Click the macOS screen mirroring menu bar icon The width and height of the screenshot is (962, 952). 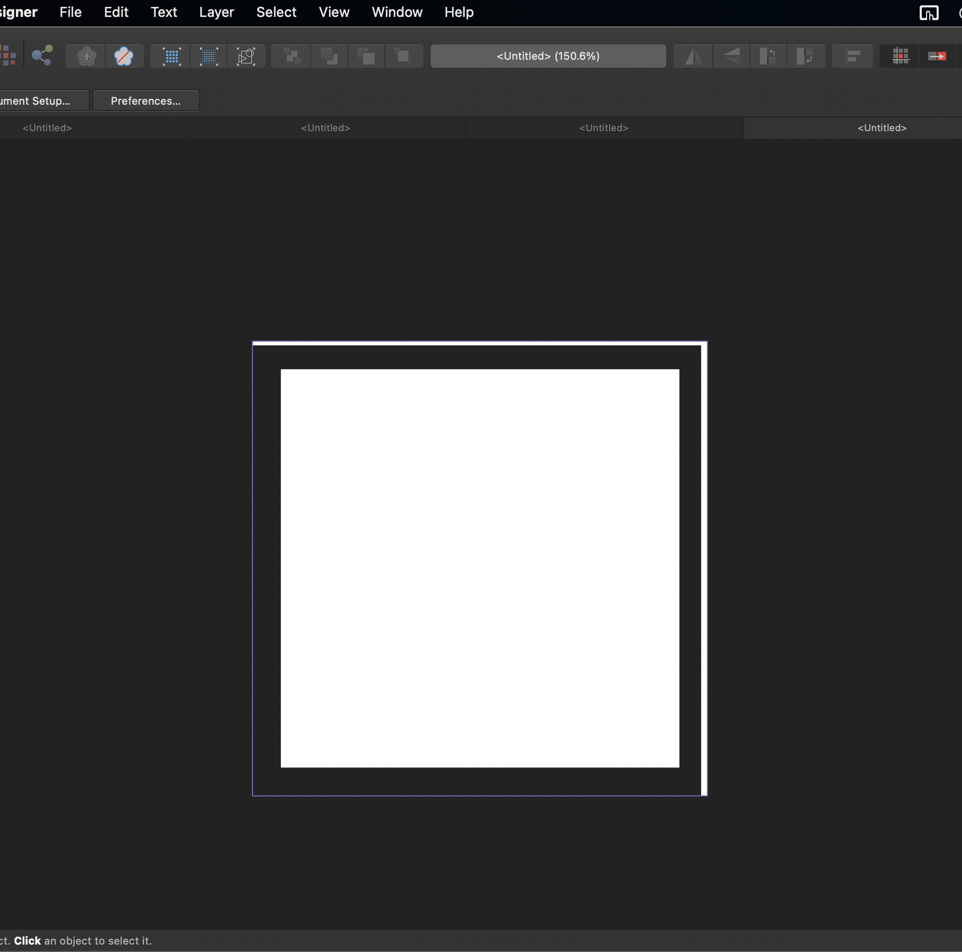pyautogui.click(x=929, y=12)
